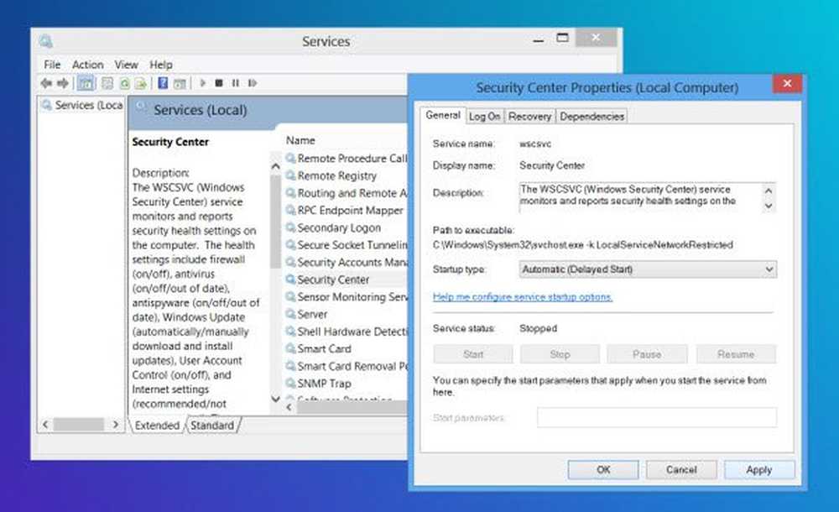Maximize the Services window
Viewport: 839px width, 512px height.
[x=562, y=38]
